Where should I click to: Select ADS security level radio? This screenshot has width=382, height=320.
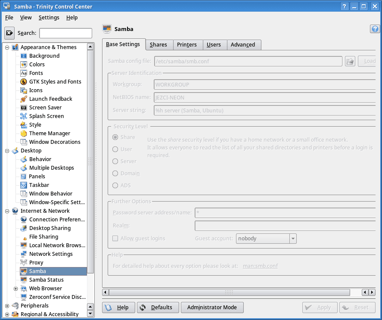coord(115,186)
